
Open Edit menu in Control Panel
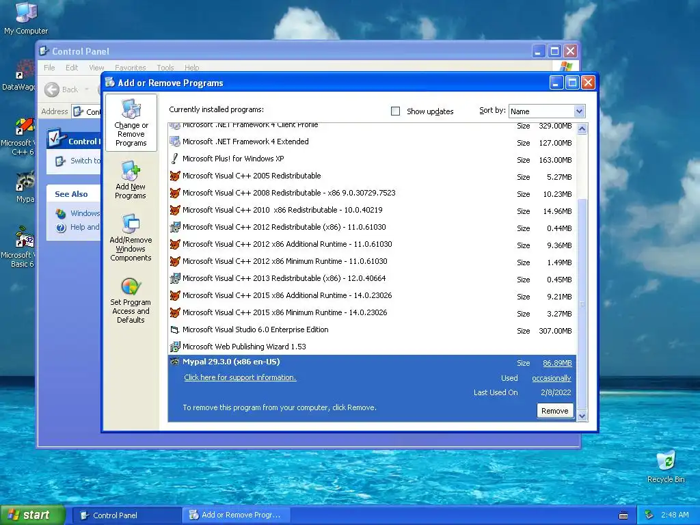(x=71, y=68)
